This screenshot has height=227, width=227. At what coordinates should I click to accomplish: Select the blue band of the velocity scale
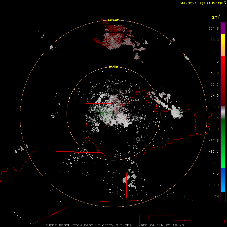223,180
